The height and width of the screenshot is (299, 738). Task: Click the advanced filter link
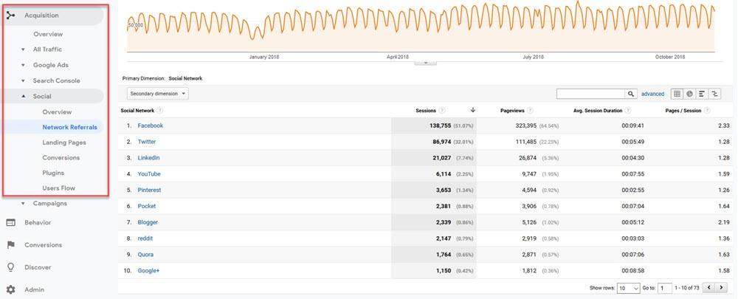pyautogui.click(x=652, y=94)
